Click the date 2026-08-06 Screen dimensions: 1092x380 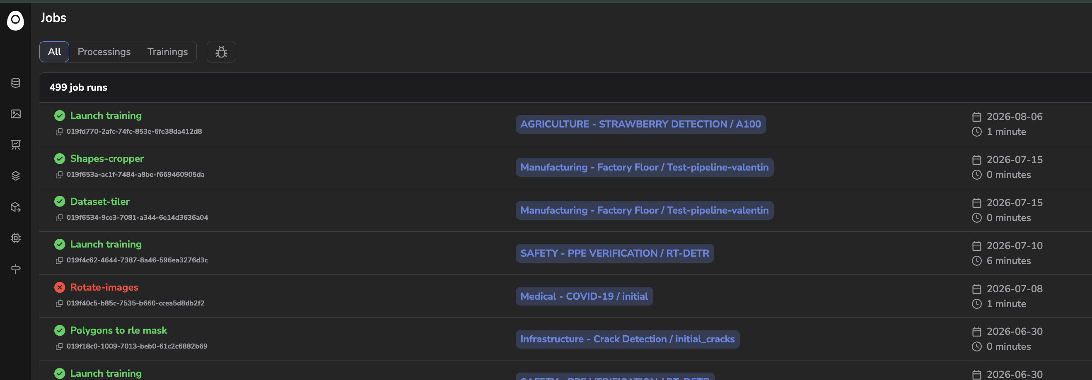(1015, 116)
